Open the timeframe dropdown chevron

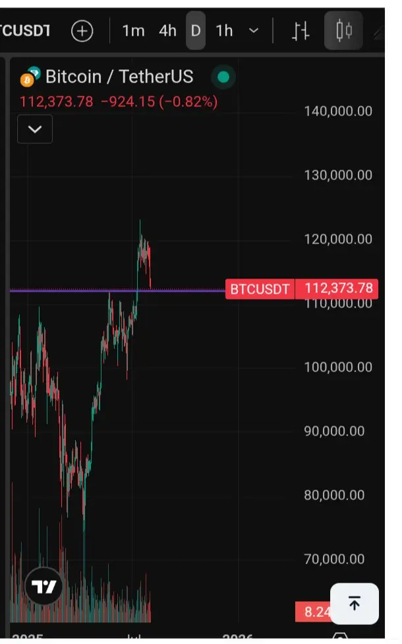(x=254, y=31)
